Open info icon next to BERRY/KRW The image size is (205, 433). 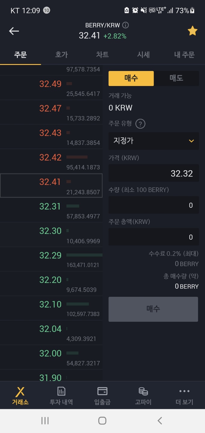[x=126, y=25]
